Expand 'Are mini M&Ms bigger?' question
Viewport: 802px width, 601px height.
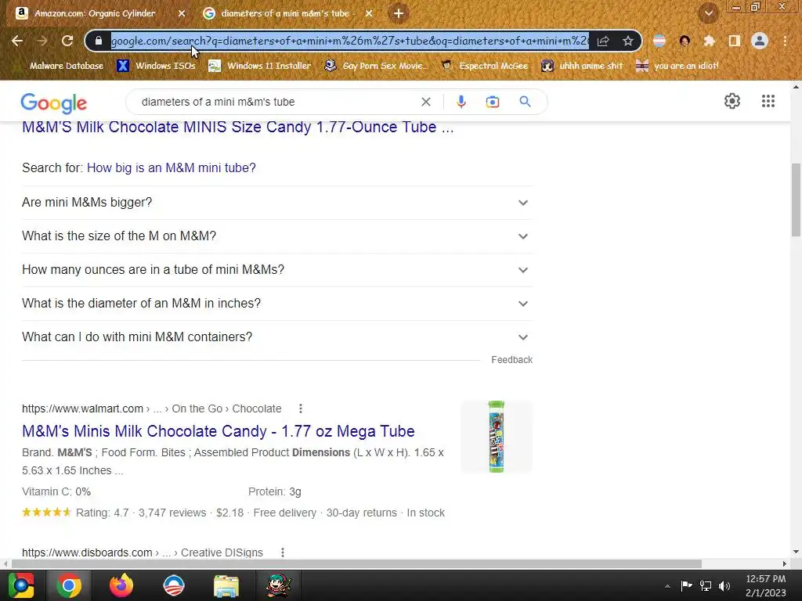click(x=277, y=203)
